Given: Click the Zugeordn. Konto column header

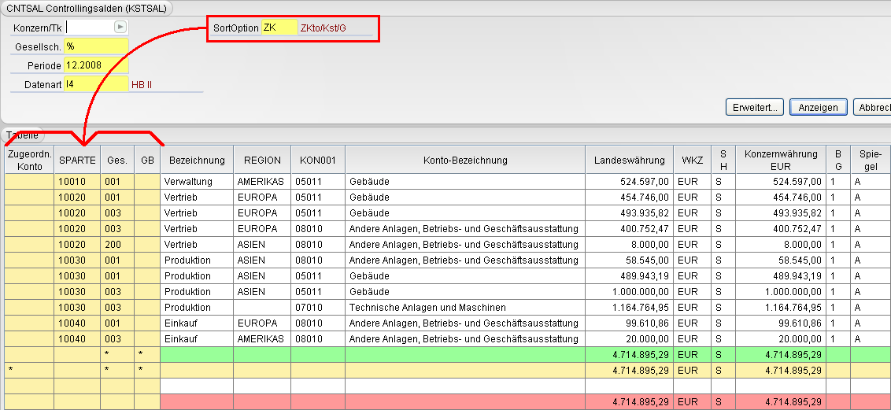Looking at the screenshot, I should pyautogui.click(x=29, y=160).
